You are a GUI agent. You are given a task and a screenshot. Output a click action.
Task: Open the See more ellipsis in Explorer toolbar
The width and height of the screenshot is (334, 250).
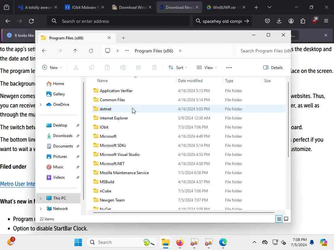coord(229,68)
